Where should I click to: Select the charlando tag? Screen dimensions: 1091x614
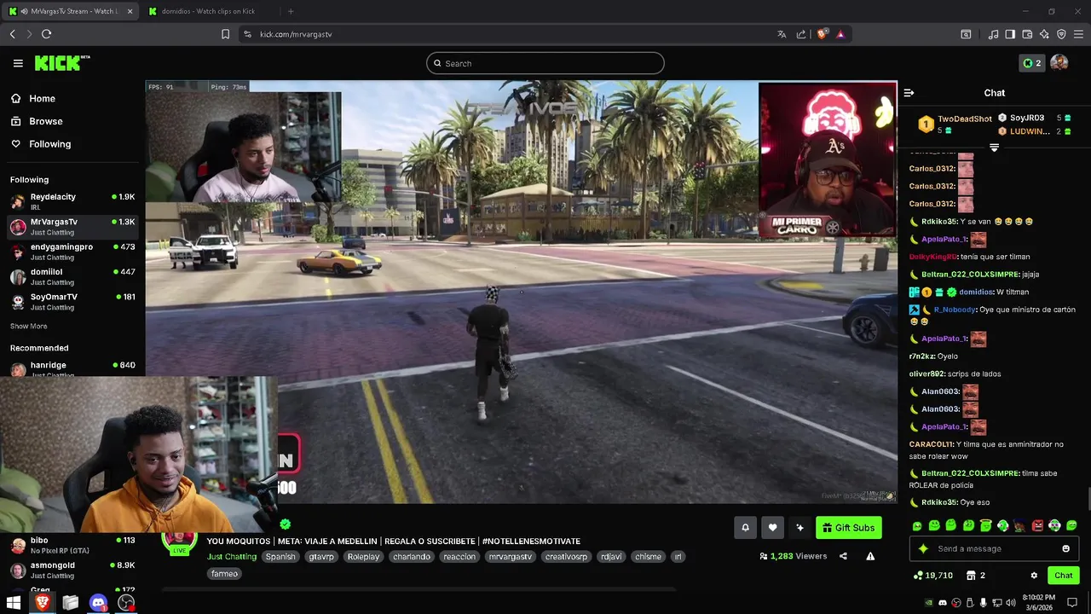tap(412, 557)
